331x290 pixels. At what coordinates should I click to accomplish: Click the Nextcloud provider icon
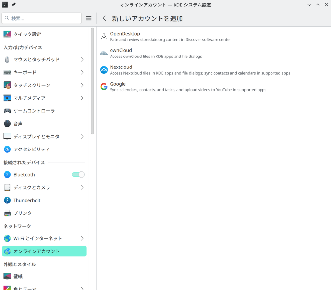[104, 70]
